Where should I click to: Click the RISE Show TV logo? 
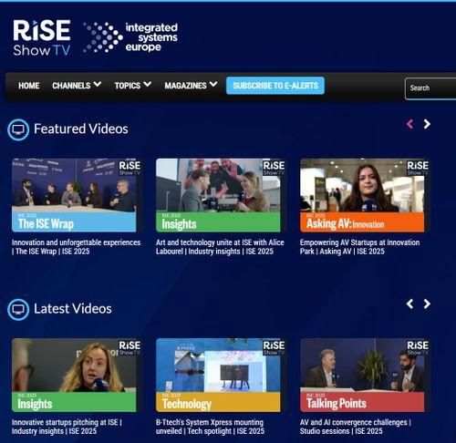(x=42, y=38)
